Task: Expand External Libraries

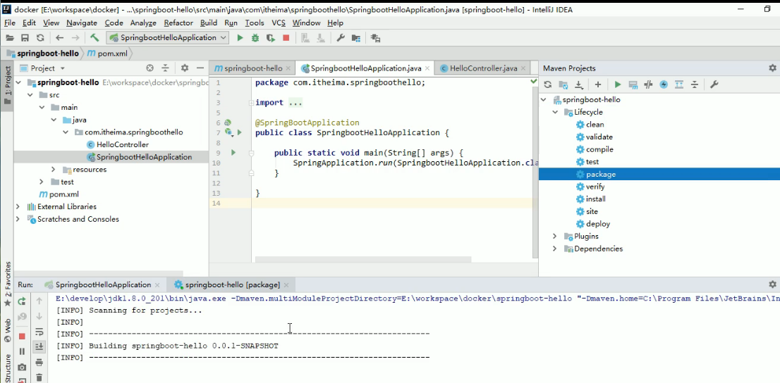Action: point(18,207)
